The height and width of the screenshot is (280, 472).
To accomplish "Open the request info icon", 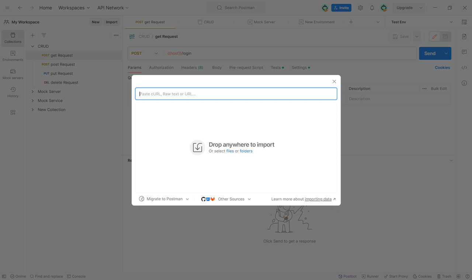I will point(464,83).
